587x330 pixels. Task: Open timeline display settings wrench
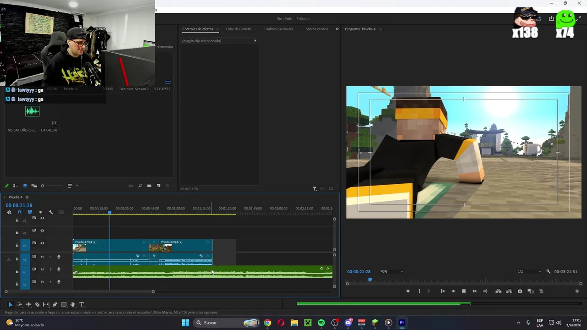[50, 212]
